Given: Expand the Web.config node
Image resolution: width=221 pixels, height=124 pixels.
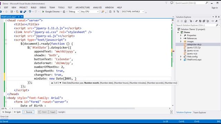Looking at the screenshot, I should (181, 56).
